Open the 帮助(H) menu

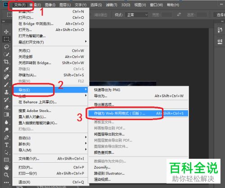(x=173, y=5)
